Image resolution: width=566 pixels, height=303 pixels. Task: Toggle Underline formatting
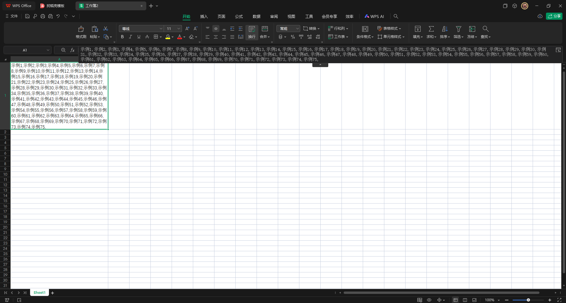(139, 37)
